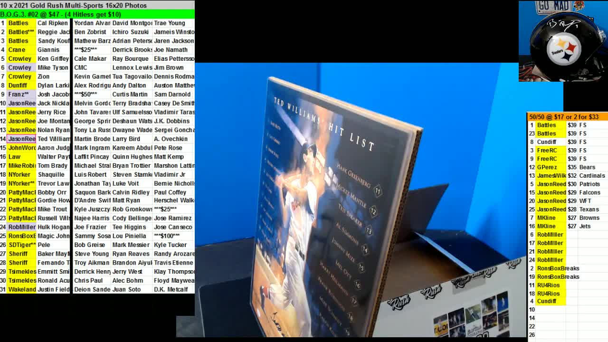Select the Tom Brady cell
The width and height of the screenshot is (608, 342).
click(x=53, y=165)
